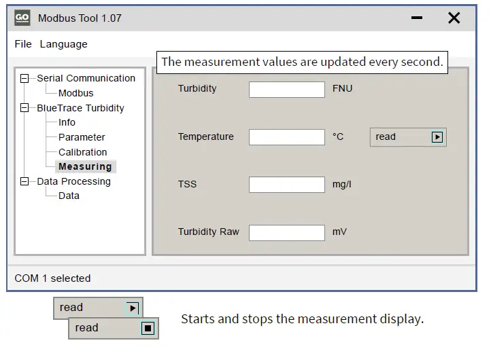
Task: Click the °C unit label
Action: pyautogui.click(x=338, y=136)
